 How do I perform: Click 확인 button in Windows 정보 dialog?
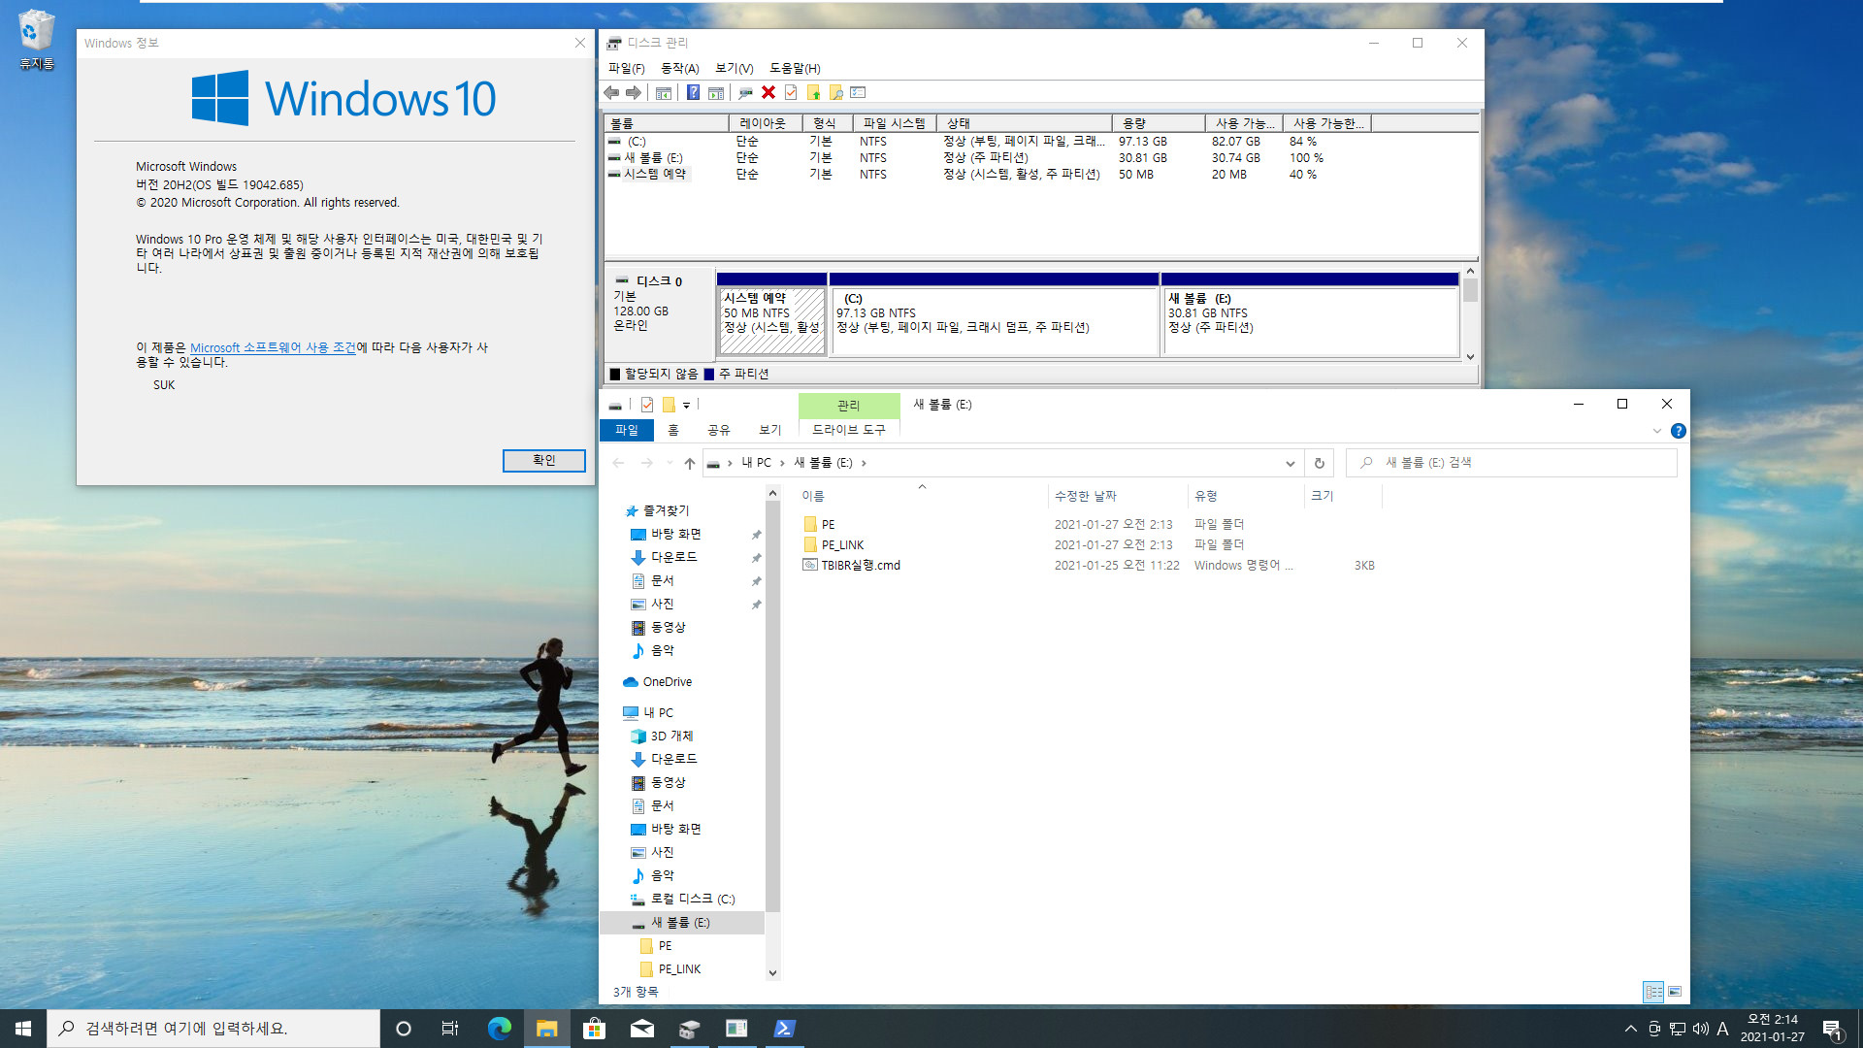pyautogui.click(x=544, y=461)
